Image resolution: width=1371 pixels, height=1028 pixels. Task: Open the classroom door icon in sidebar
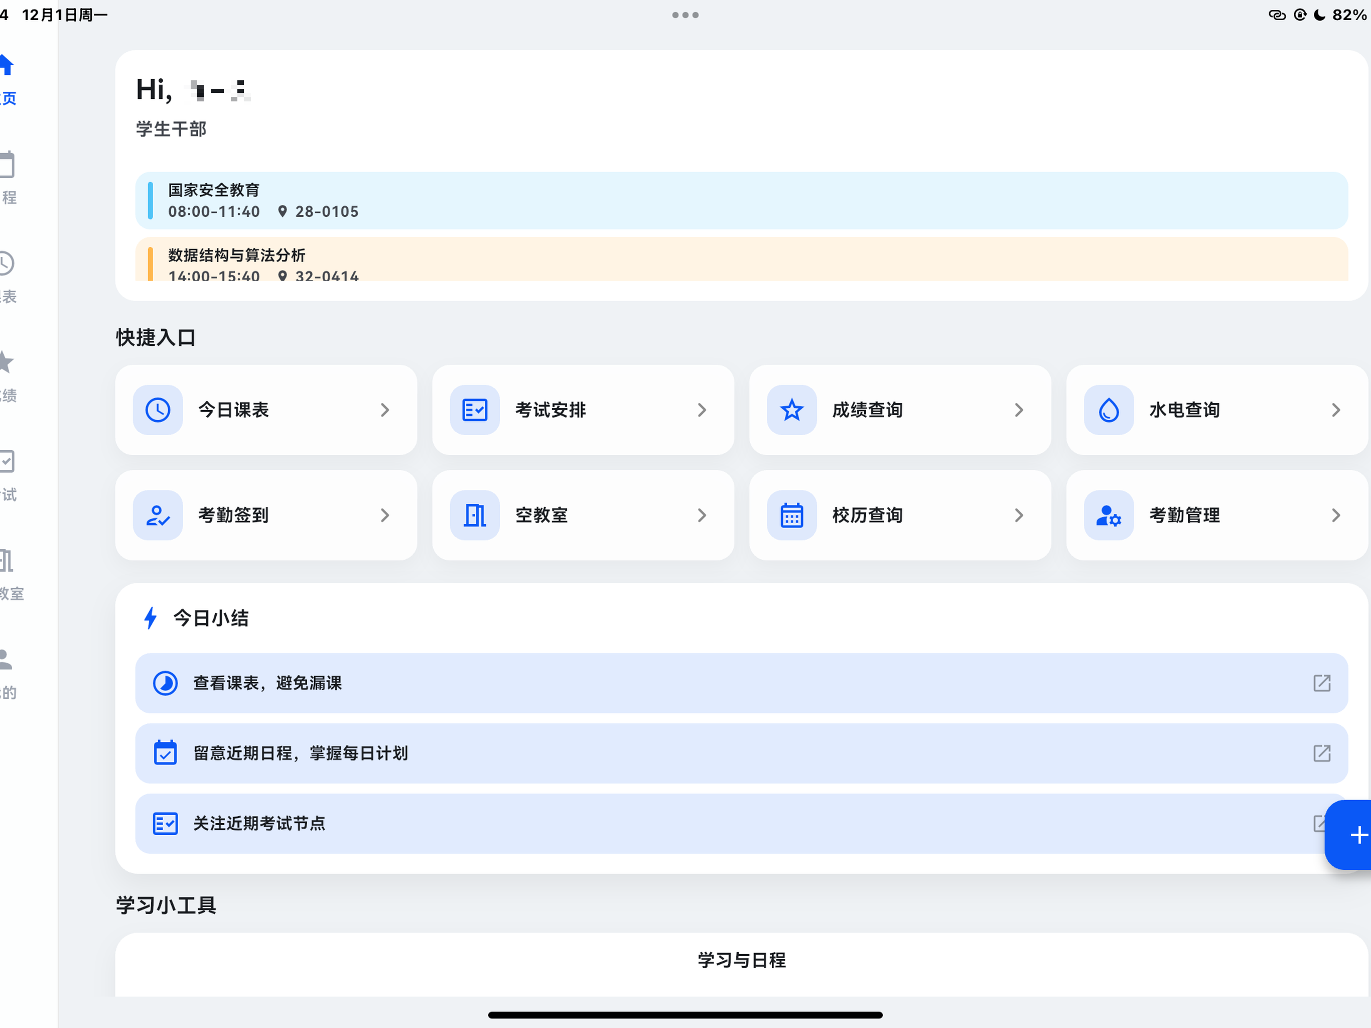tap(6, 561)
